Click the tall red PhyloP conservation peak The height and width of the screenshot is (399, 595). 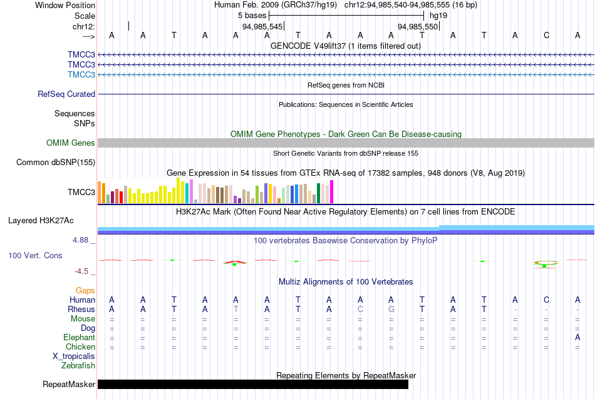coord(235,262)
